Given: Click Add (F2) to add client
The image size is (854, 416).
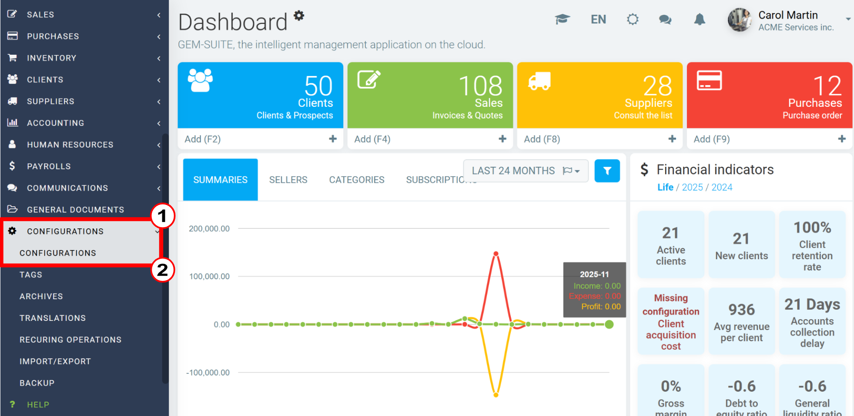Looking at the screenshot, I should point(203,139).
